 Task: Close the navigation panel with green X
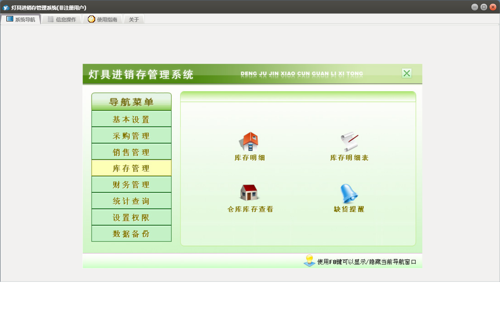click(407, 73)
